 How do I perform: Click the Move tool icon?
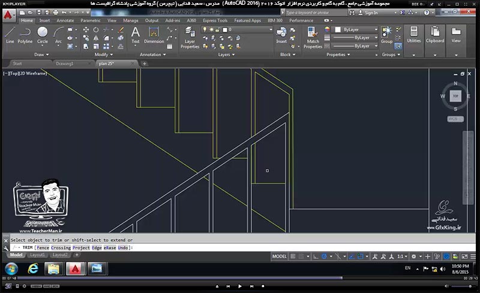[x=86, y=30]
